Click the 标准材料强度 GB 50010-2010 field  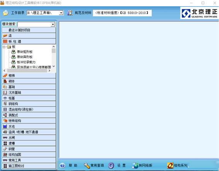click(122, 13)
